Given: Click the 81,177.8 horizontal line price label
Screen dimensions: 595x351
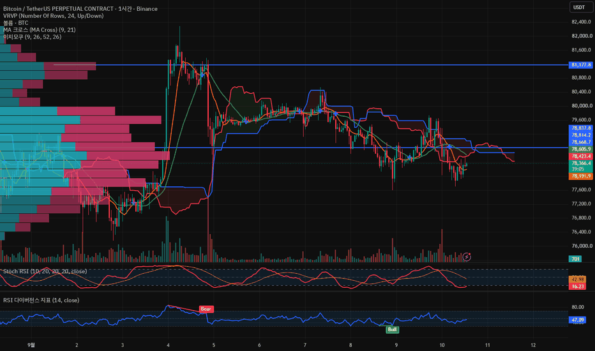Looking at the screenshot, I should [x=580, y=65].
